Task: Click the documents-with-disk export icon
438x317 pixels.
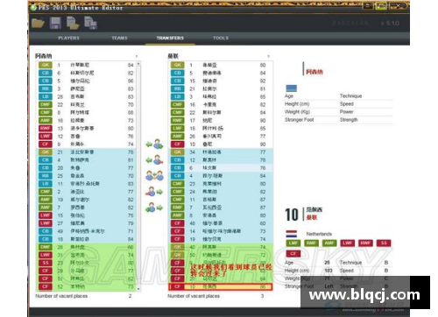Action: pos(90,23)
